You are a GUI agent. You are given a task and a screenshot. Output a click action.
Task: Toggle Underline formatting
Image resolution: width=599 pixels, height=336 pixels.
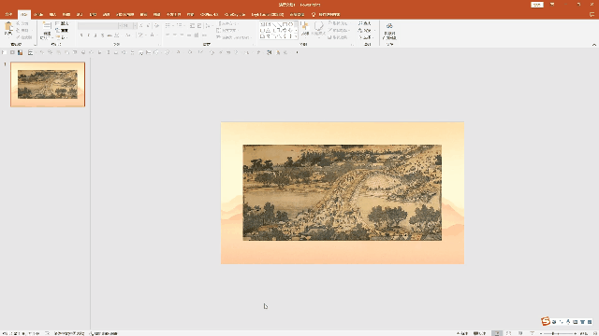pyautogui.click(x=95, y=35)
